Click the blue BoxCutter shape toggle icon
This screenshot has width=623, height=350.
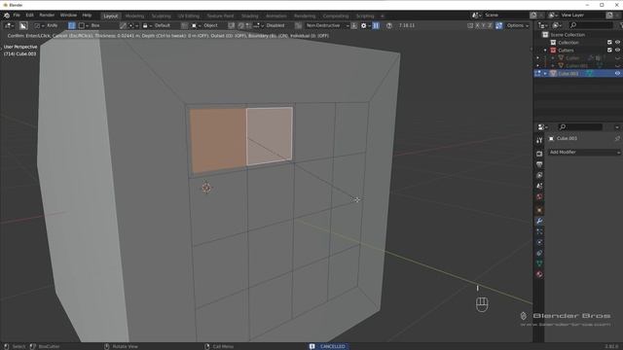(72, 25)
